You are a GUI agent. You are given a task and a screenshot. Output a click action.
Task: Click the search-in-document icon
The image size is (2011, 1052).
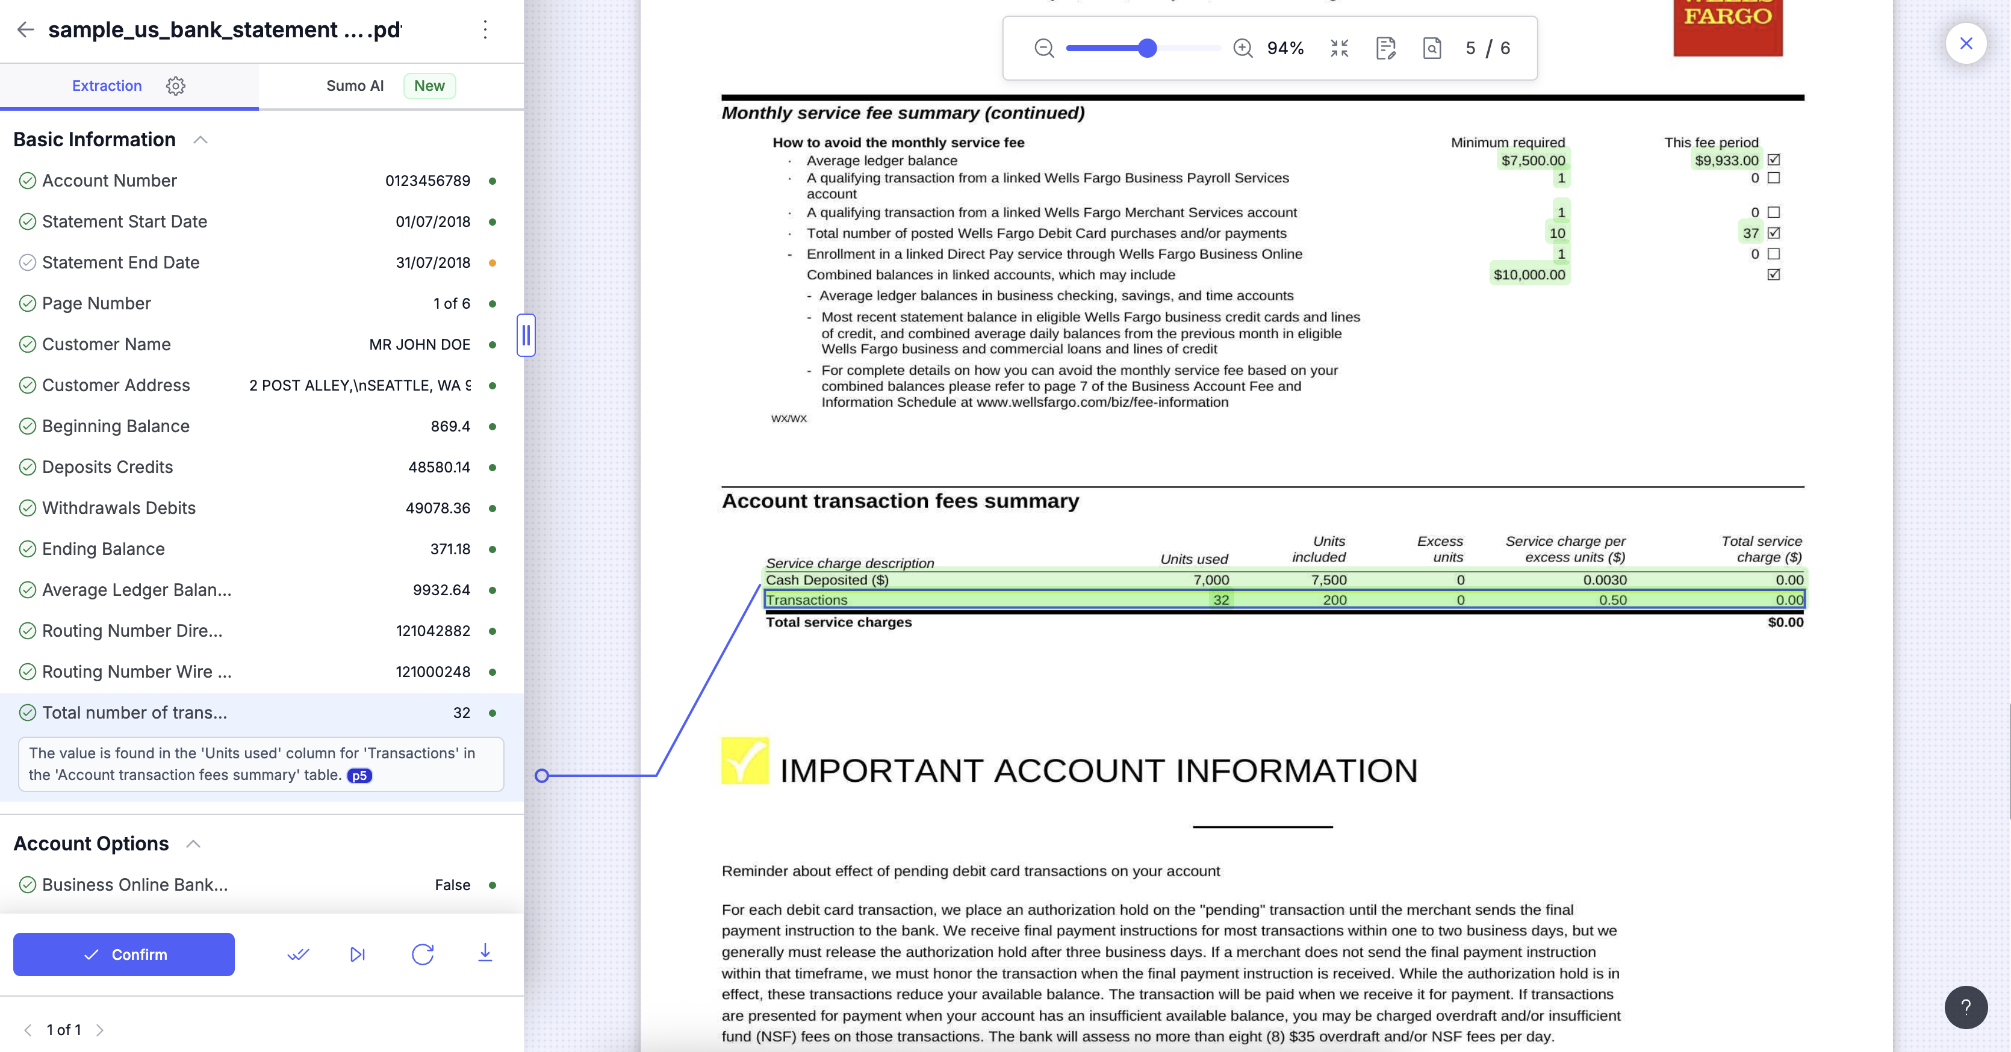[1432, 48]
